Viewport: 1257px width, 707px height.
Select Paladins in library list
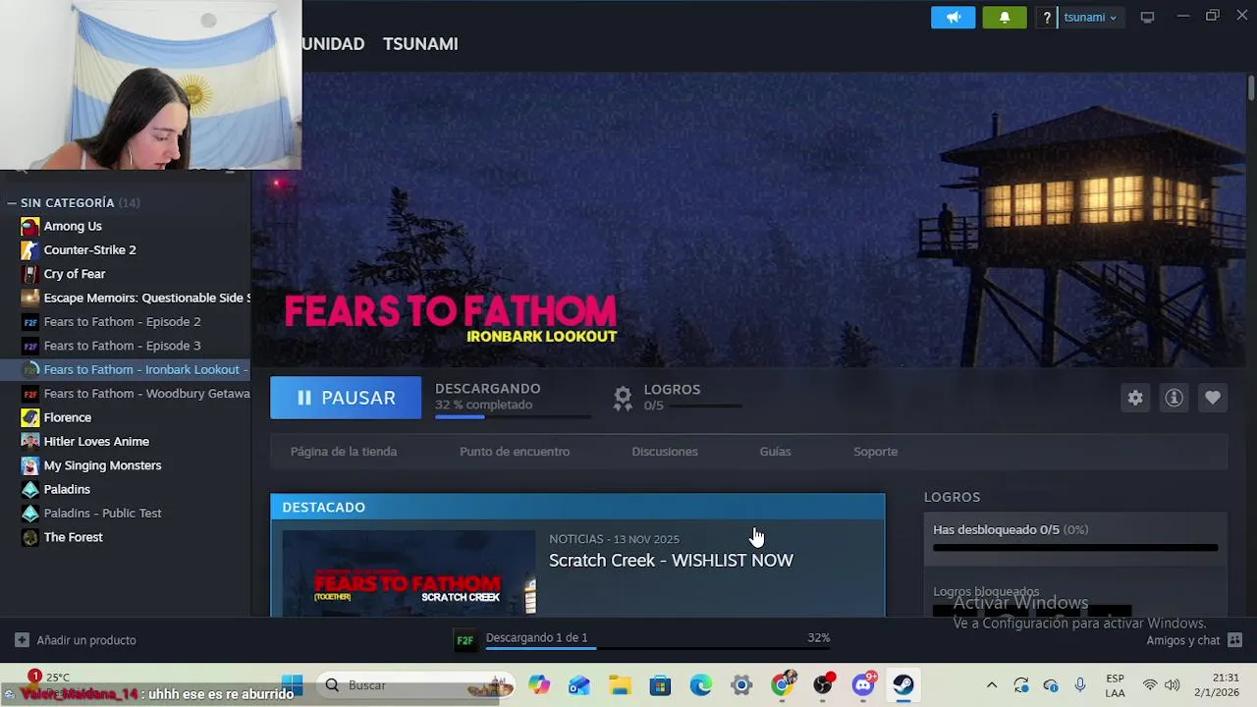[x=67, y=489]
